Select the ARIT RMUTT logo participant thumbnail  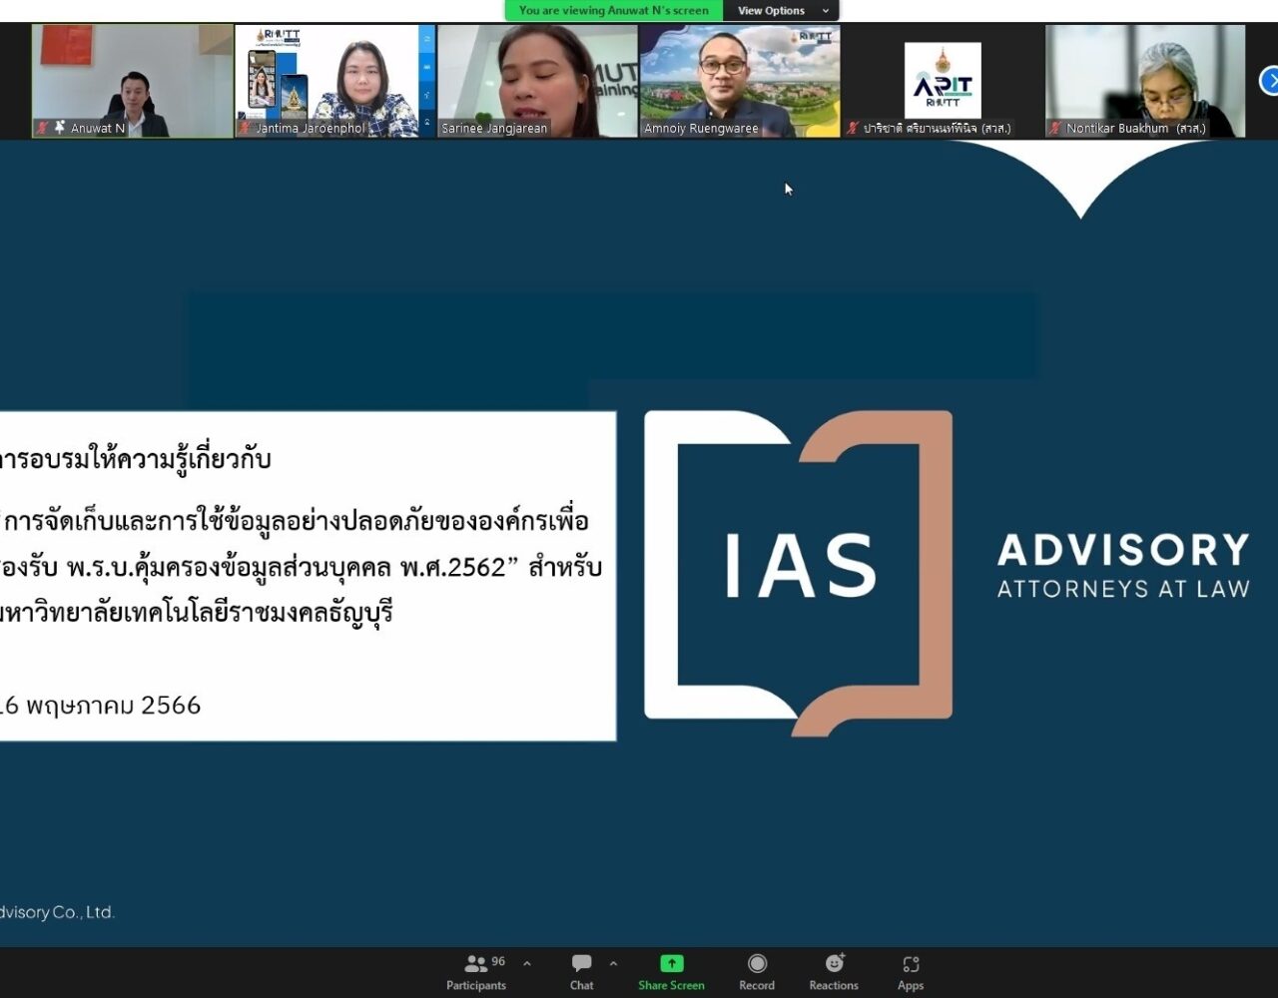tap(943, 81)
